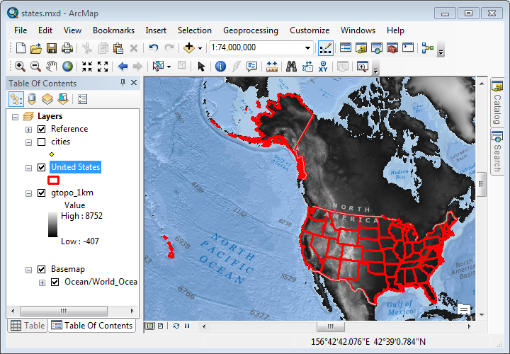Toggle the United States layer checkbox
This screenshot has height=354, width=510.
[41, 167]
